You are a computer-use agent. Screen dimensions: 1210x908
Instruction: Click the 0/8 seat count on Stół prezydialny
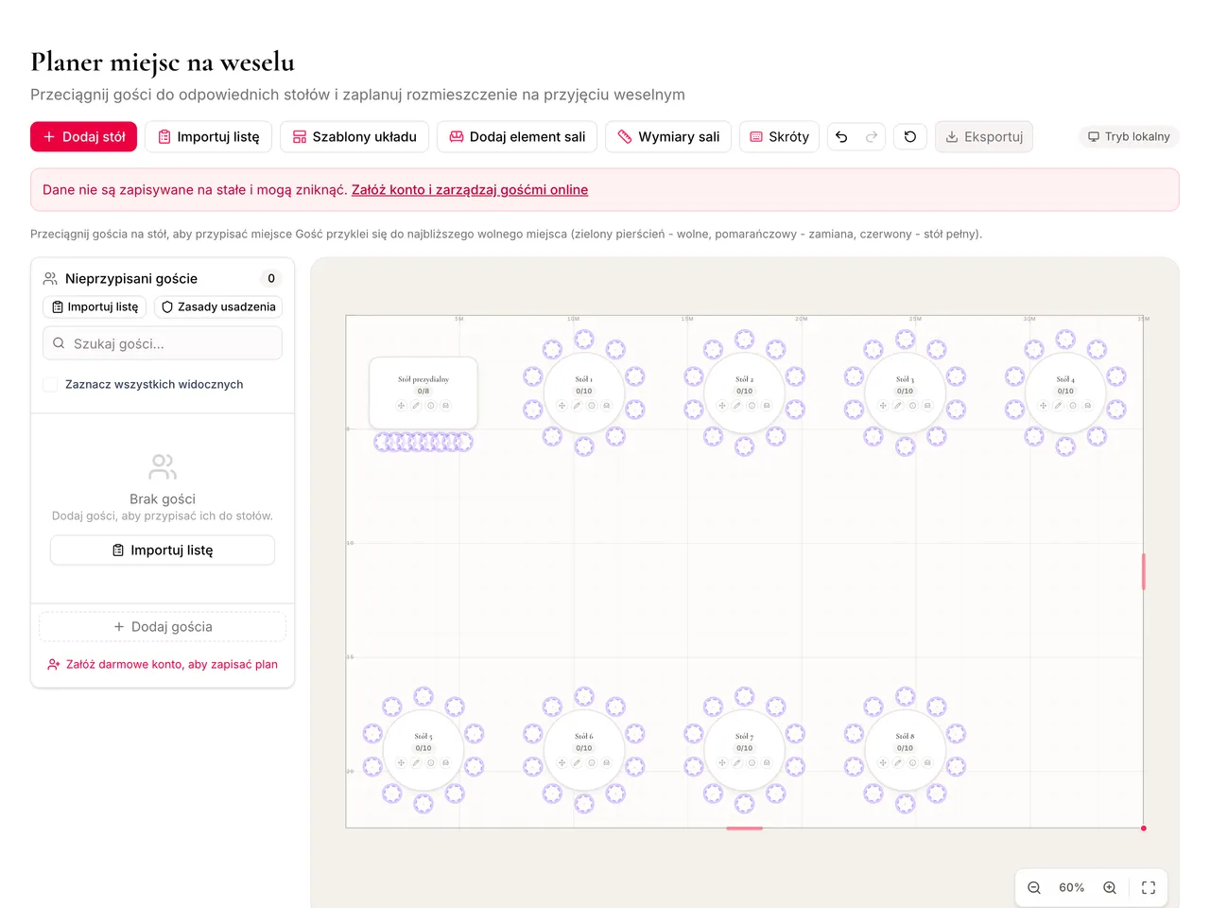point(423,391)
